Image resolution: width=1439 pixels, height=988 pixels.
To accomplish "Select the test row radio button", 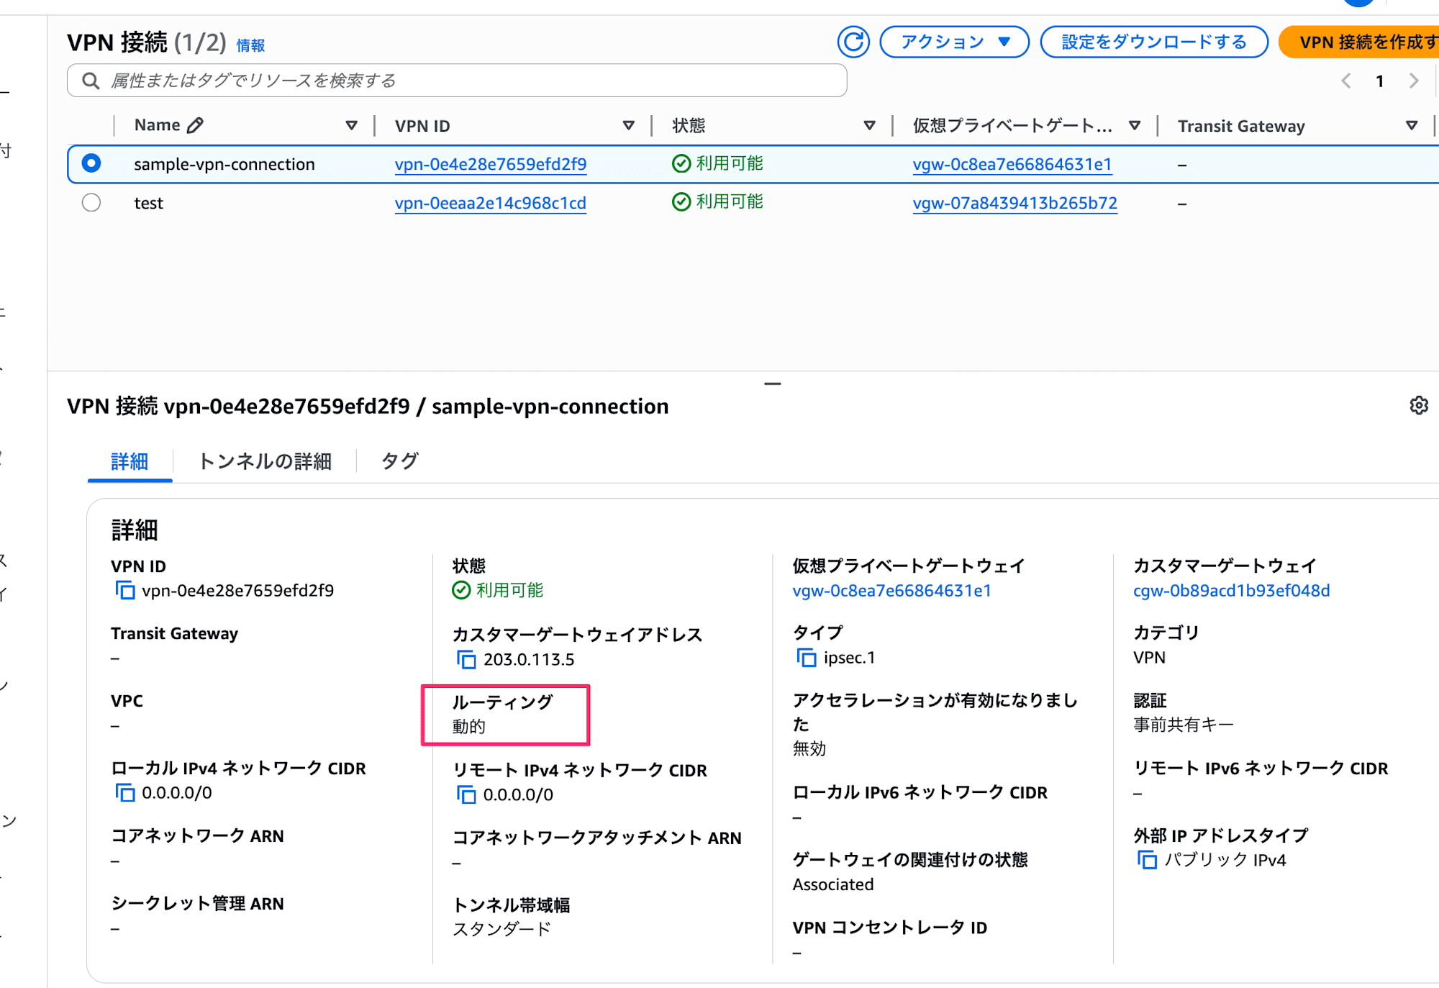I will tap(91, 203).
